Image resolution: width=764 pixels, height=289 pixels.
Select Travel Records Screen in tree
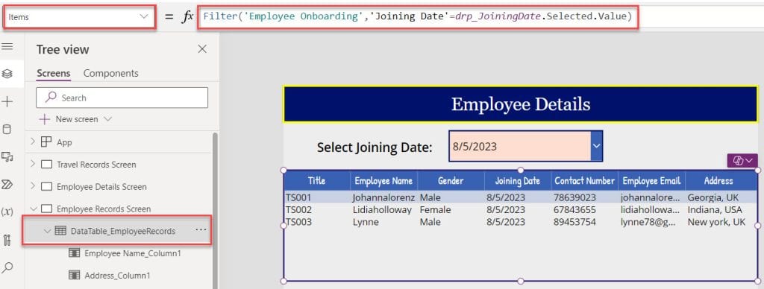(x=96, y=165)
